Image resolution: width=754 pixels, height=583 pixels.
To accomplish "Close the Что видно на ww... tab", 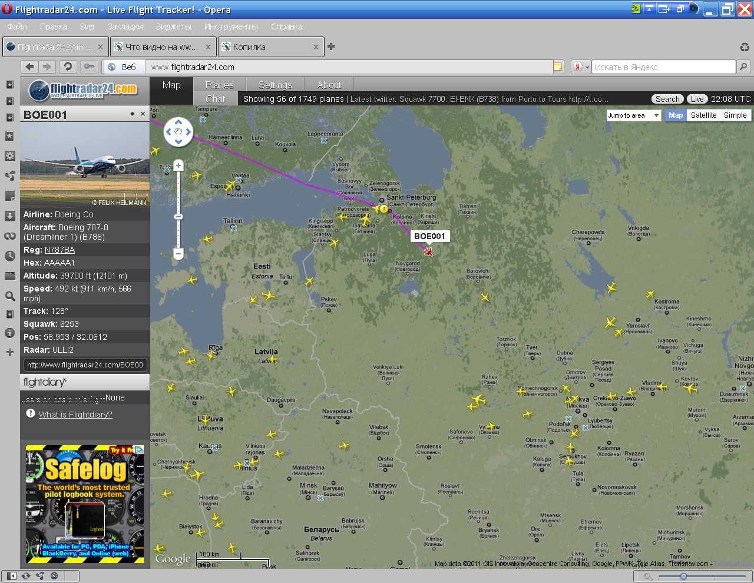I will (x=208, y=47).
